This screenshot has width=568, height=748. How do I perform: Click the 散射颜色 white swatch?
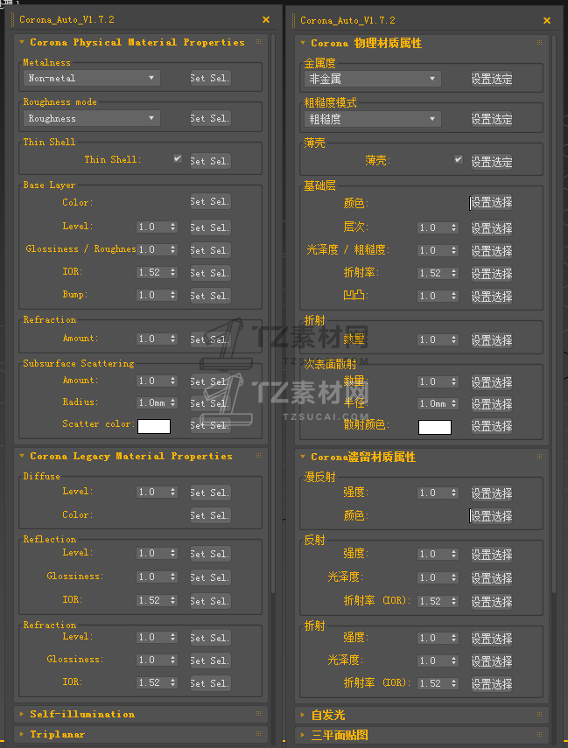(435, 427)
